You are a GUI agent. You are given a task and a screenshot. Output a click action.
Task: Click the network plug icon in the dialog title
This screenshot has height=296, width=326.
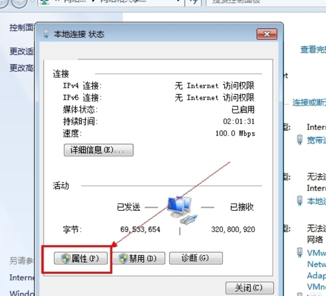pos(46,34)
